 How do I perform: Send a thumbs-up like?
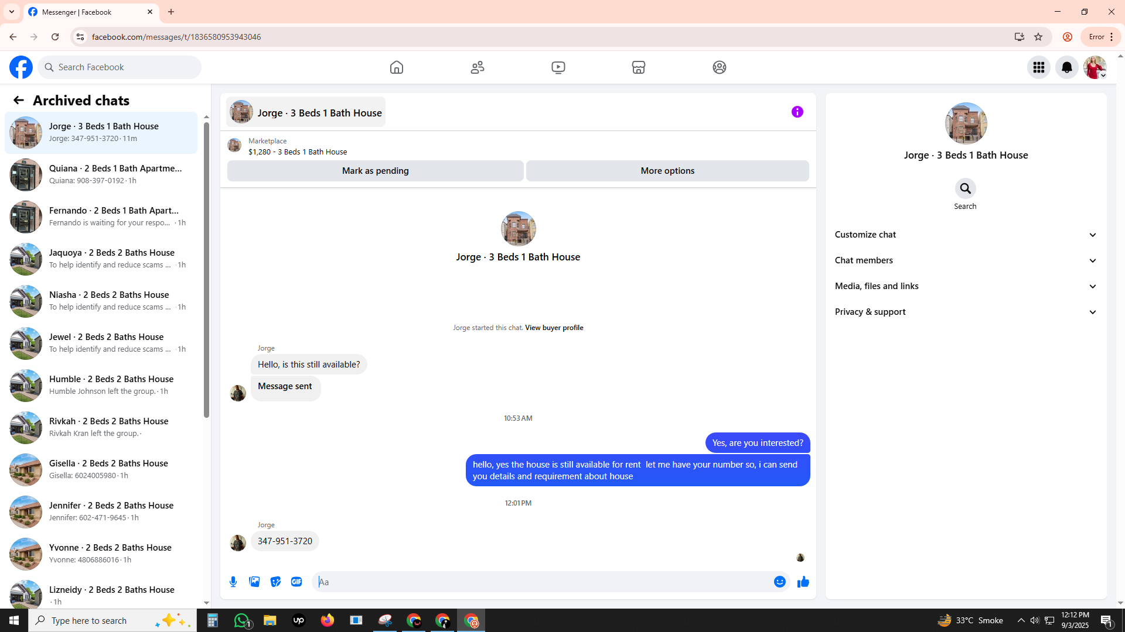coord(803,582)
